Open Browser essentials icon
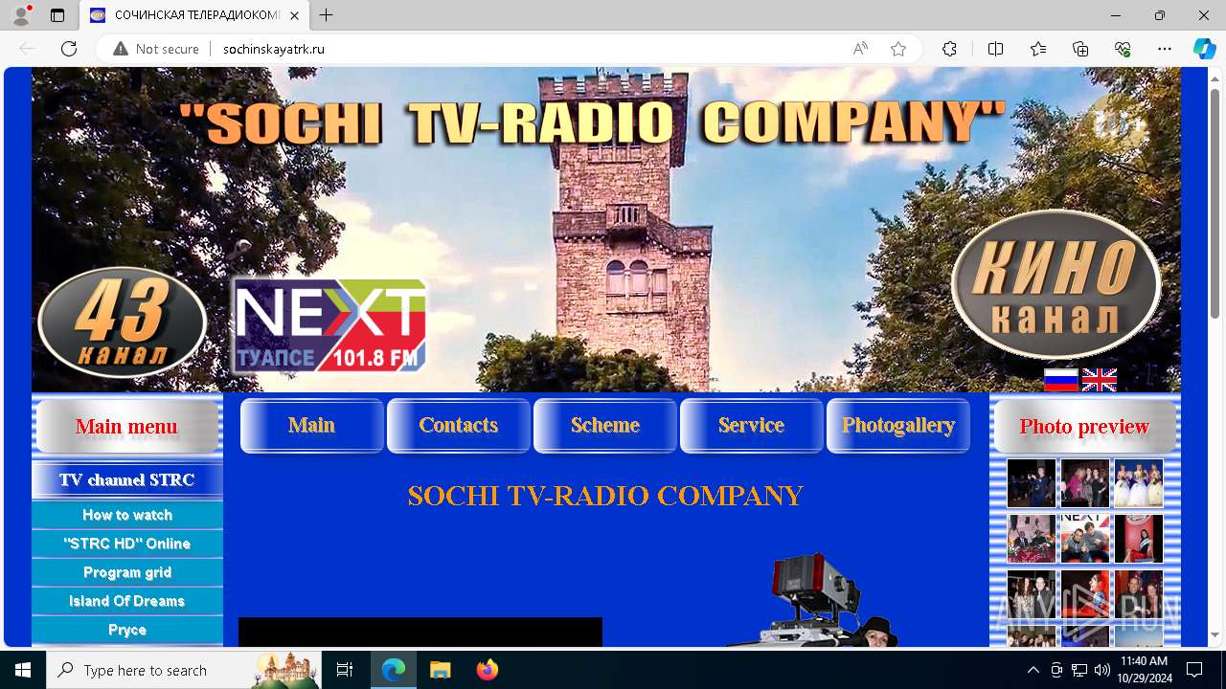The width and height of the screenshot is (1226, 689). (x=1123, y=49)
